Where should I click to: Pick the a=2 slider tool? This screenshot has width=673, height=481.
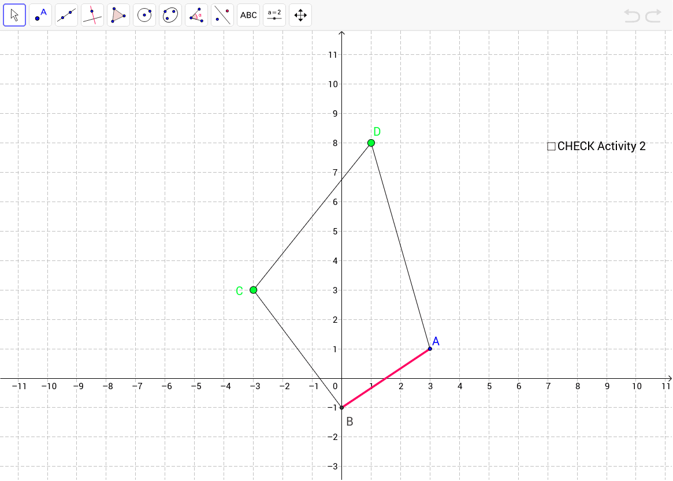(x=274, y=15)
